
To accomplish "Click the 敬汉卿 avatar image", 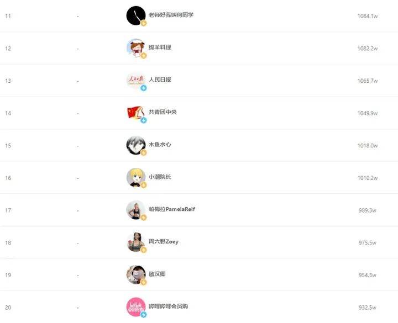I will (136, 275).
